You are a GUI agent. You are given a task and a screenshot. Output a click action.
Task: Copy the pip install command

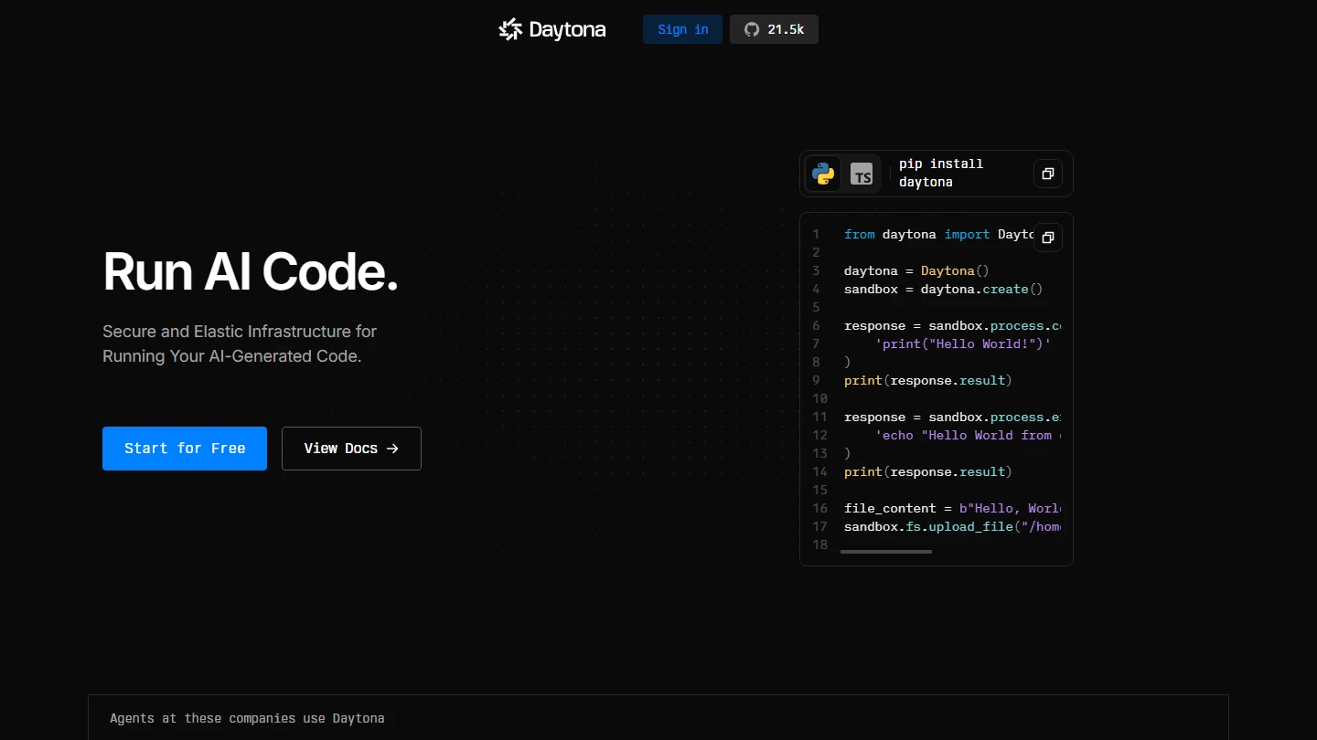click(1048, 174)
